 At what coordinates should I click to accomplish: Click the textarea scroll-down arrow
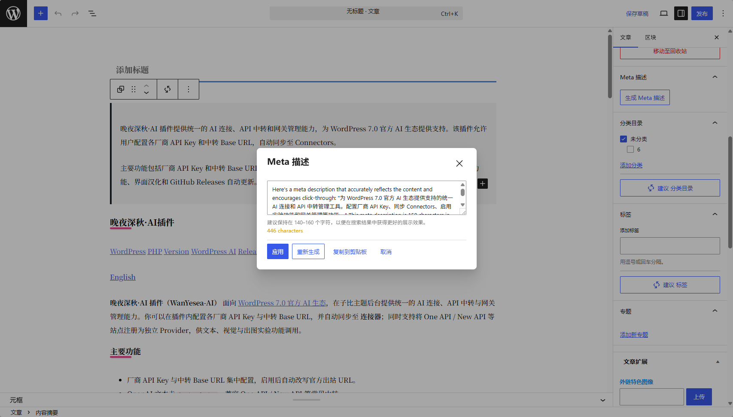463,205
